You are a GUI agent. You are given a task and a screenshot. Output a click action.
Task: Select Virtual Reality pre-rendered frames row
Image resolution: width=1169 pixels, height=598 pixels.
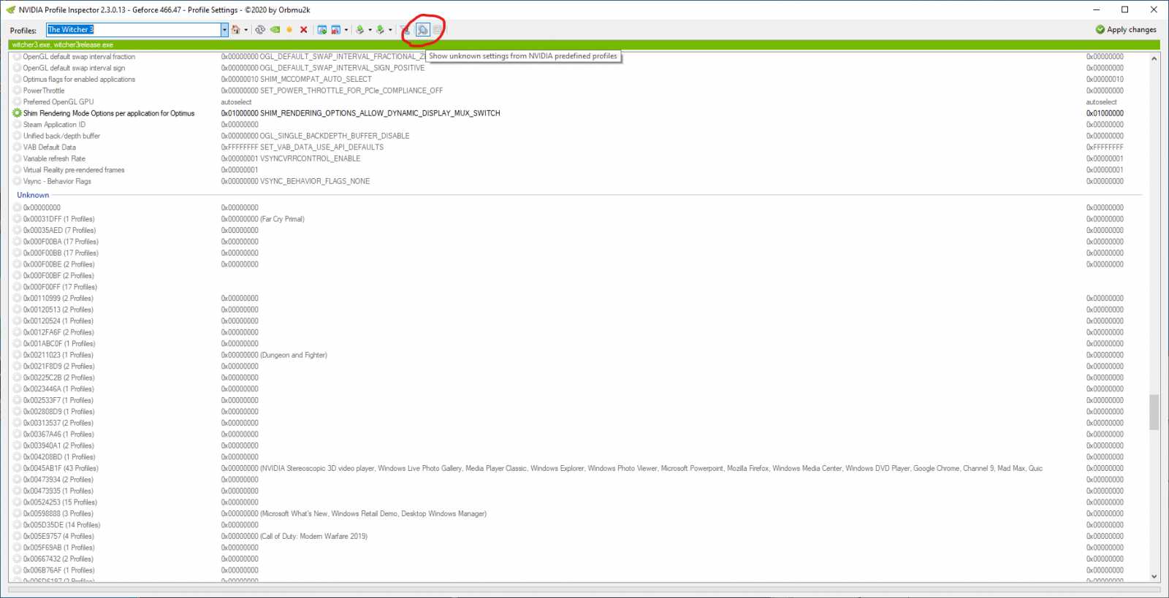tap(577, 170)
